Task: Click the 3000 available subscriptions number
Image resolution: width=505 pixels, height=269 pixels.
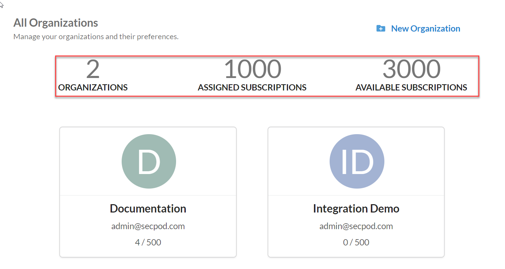Action: coord(411,69)
